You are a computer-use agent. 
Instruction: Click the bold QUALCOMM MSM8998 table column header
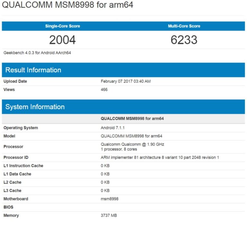pos(132,119)
